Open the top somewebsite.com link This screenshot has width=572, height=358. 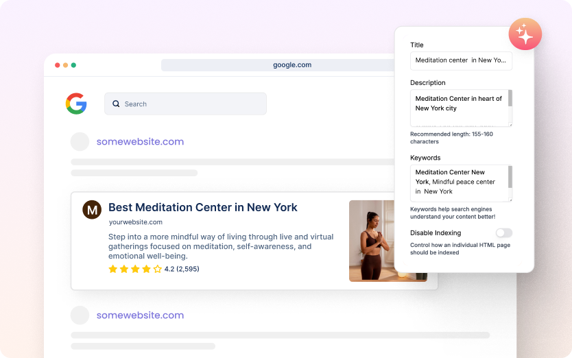point(140,142)
